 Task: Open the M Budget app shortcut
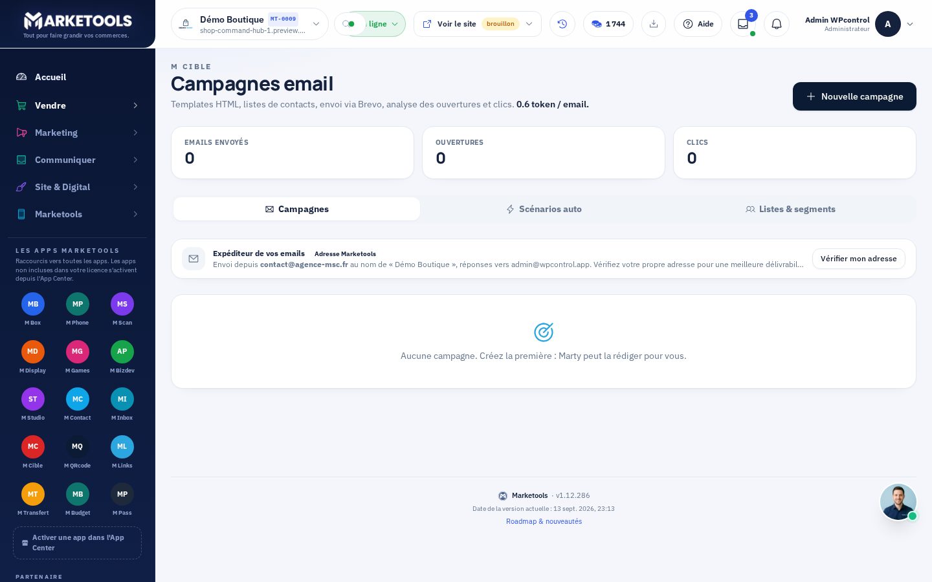click(x=78, y=499)
